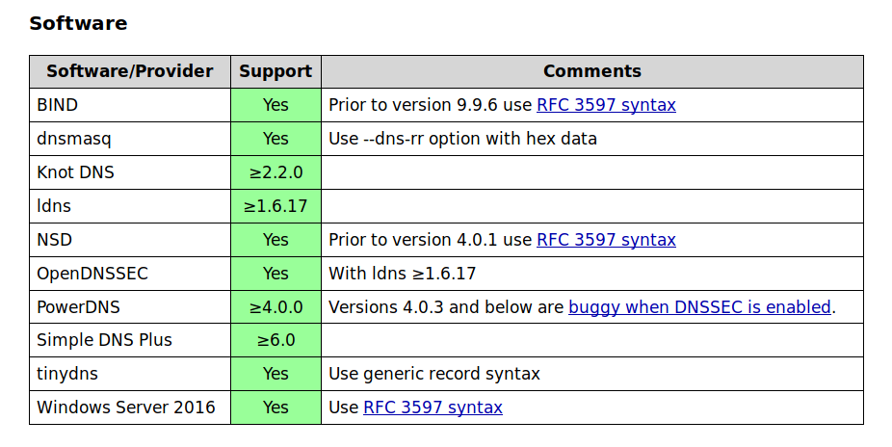
Task: Click the green ≥1.6.17 support cell for ldns
Action: point(275,206)
